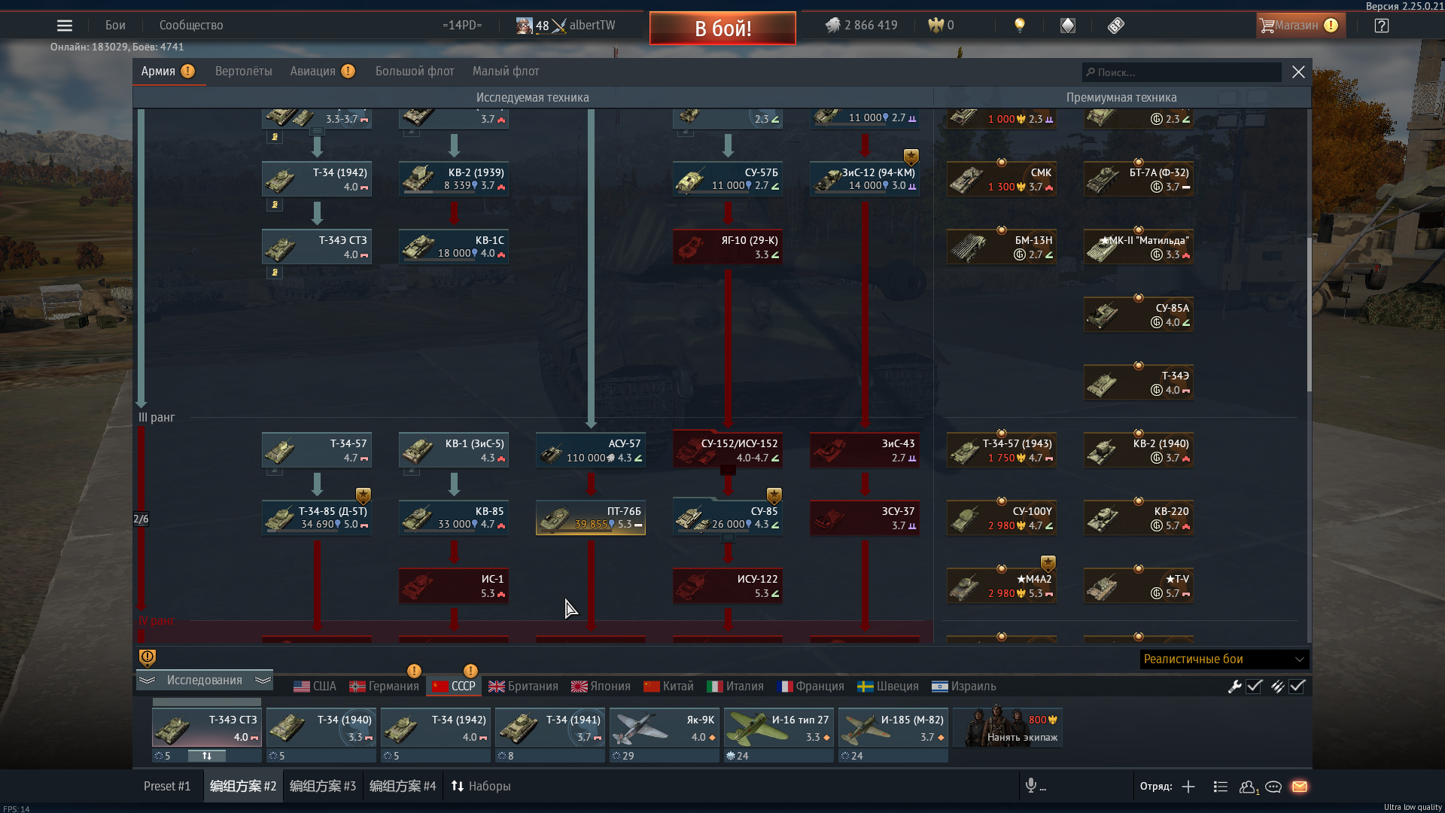Select the Як-9К crew slot

[x=665, y=728]
